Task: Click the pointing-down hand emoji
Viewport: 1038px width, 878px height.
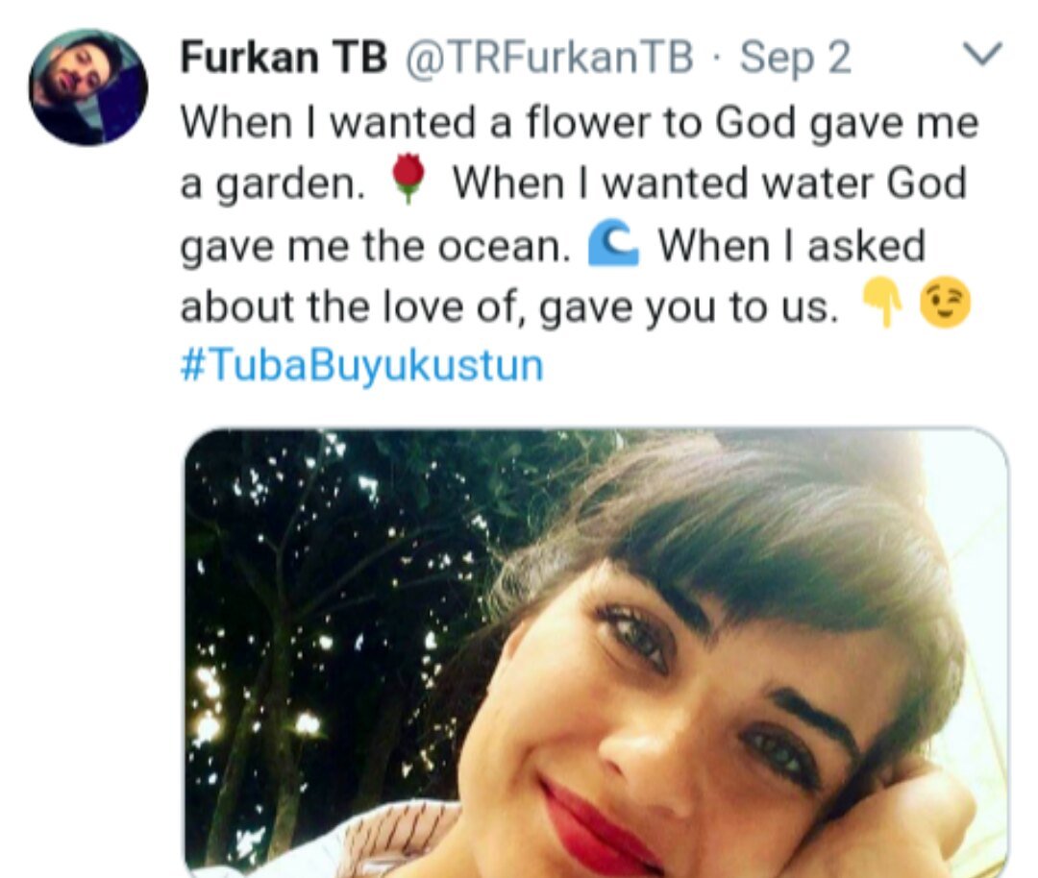Action: coord(881,304)
